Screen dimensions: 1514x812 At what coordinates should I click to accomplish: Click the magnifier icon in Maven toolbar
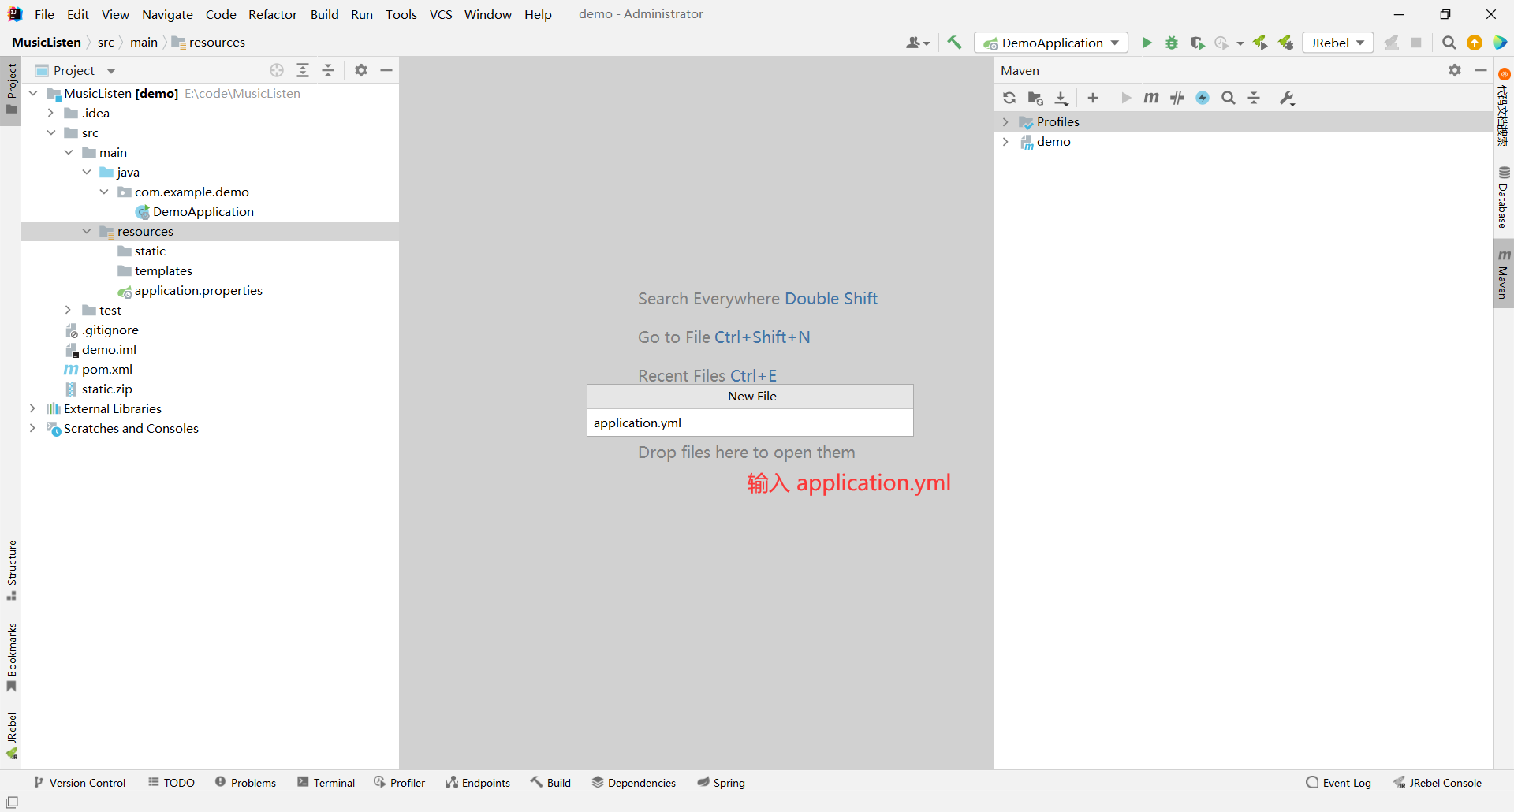(x=1229, y=98)
